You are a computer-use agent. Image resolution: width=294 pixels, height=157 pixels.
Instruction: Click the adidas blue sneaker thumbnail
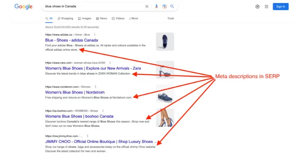[165, 42]
